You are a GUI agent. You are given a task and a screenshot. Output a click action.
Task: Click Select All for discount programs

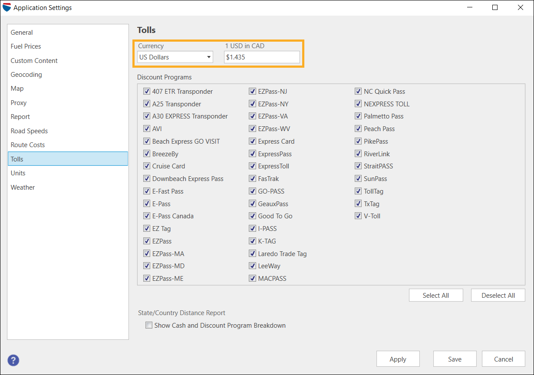coord(436,295)
